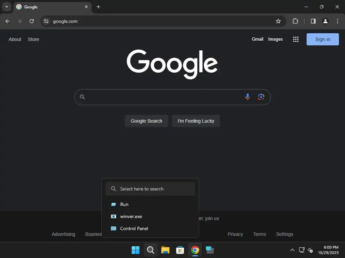This screenshot has height=258, width=345.
Task: Open File Explorer from taskbar
Action: tap(165, 250)
